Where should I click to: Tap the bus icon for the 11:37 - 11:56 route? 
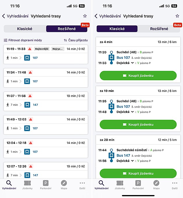pos(27,105)
